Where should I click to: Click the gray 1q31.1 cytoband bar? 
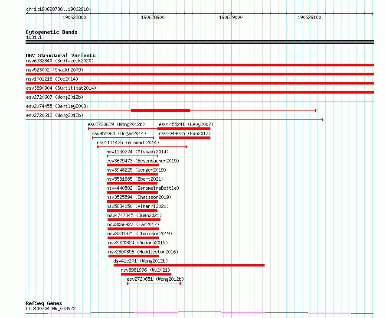point(200,42)
